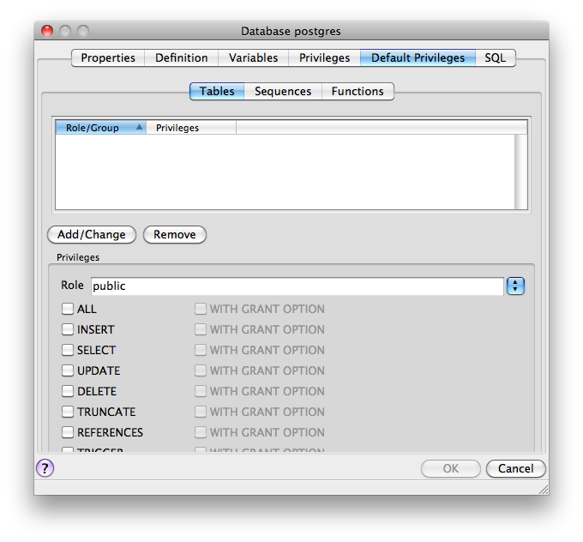Check the INSERT privilege checkbox
Screen dimensions: 583x542
click(68, 329)
